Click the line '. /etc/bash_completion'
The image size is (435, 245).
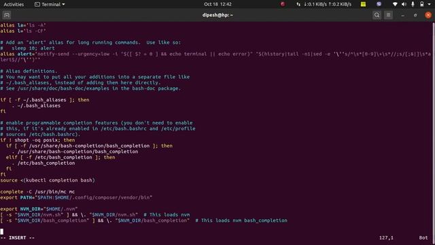[x=43, y=163]
